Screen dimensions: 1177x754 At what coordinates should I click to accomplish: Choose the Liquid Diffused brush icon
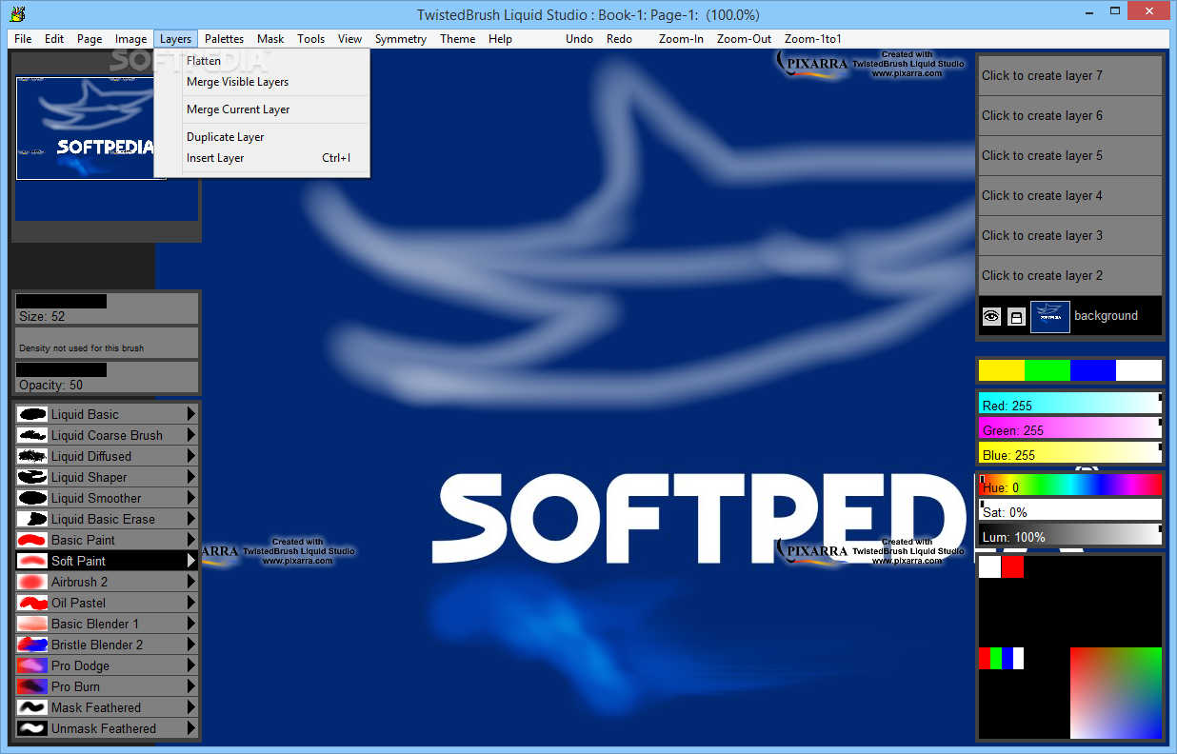tap(32, 456)
